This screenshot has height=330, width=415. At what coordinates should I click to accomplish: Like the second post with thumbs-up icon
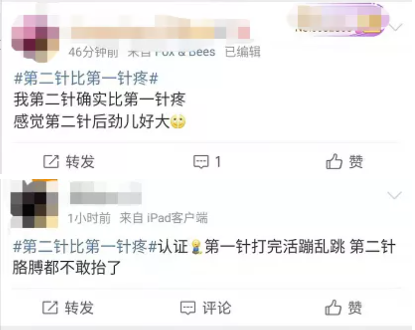point(333,307)
